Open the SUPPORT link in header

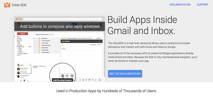(203, 5)
